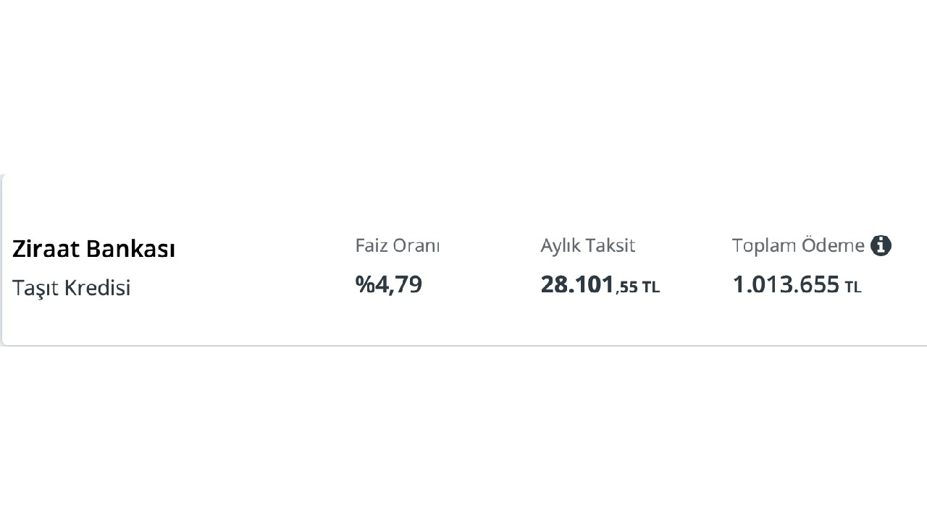Select the 1.013.655 total payment amount
Image resolution: width=927 pixels, height=521 pixels.
785,284
